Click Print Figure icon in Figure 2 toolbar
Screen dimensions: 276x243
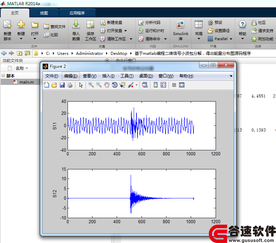point(70,85)
